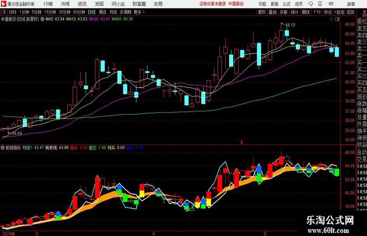Click the 复权 toolbar button
The width and height of the screenshot is (367, 236).
262,12
